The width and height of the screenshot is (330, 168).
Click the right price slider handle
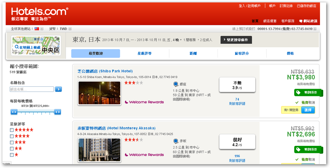point(57,112)
